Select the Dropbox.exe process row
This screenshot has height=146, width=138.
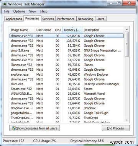click(67, 108)
